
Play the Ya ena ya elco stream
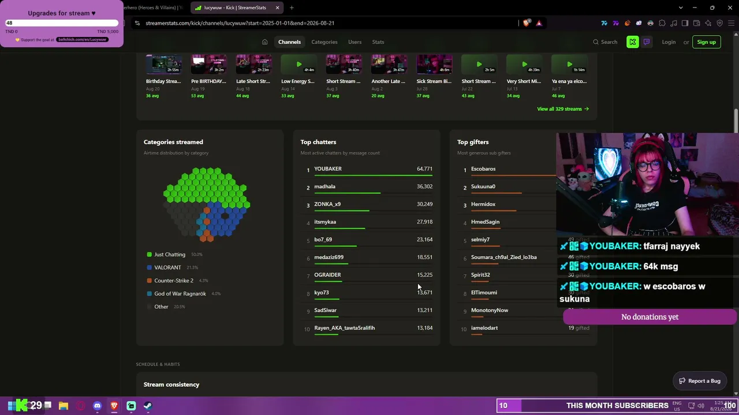tap(569, 64)
